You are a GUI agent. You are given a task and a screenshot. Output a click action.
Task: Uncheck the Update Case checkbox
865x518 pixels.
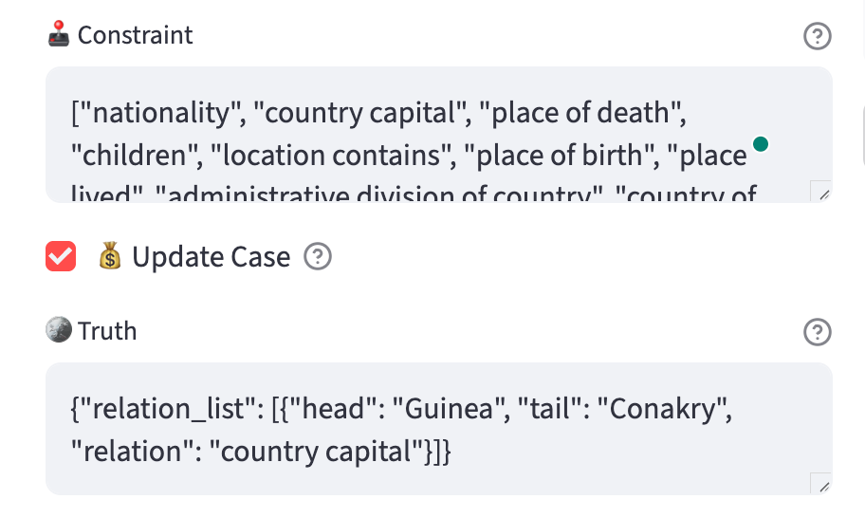coord(61,256)
